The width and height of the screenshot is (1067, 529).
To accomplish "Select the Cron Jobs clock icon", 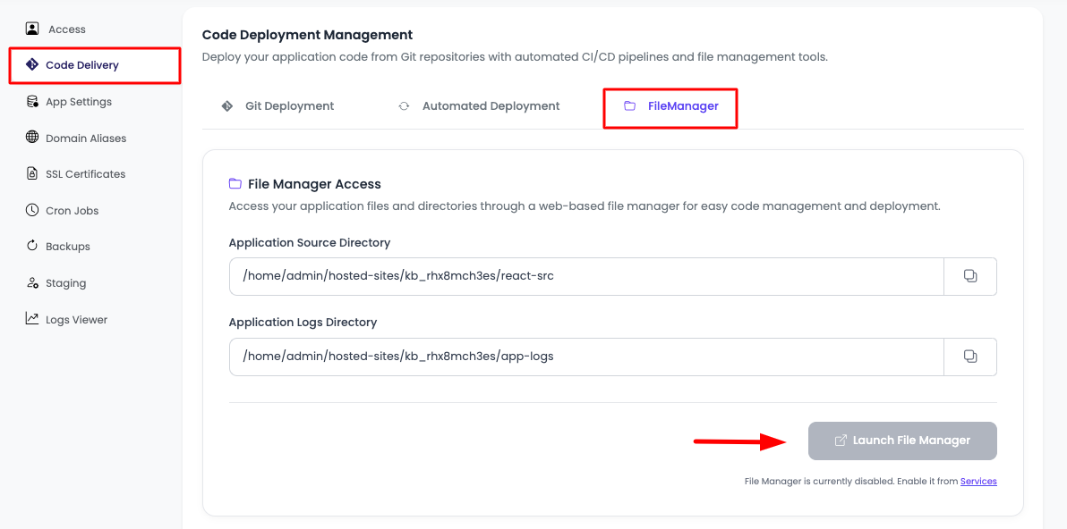I will (30, 210).
